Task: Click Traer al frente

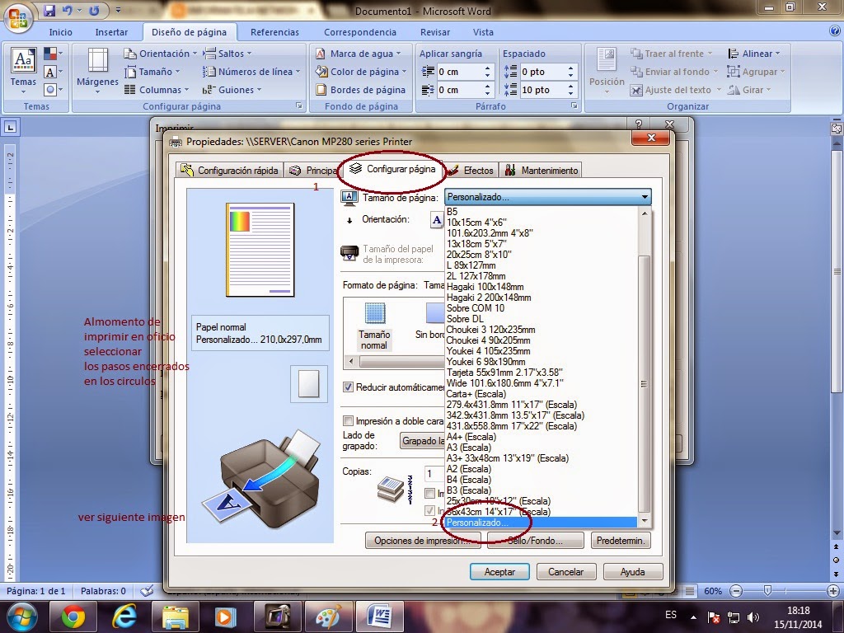Action: pyautogui.click(x=671, y=54)
